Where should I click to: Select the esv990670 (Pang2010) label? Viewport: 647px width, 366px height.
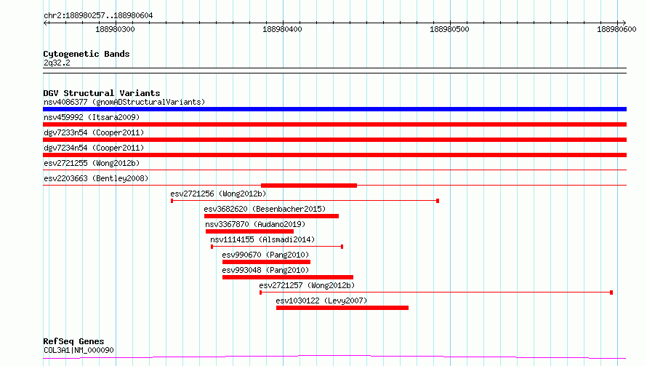point(265,255)
